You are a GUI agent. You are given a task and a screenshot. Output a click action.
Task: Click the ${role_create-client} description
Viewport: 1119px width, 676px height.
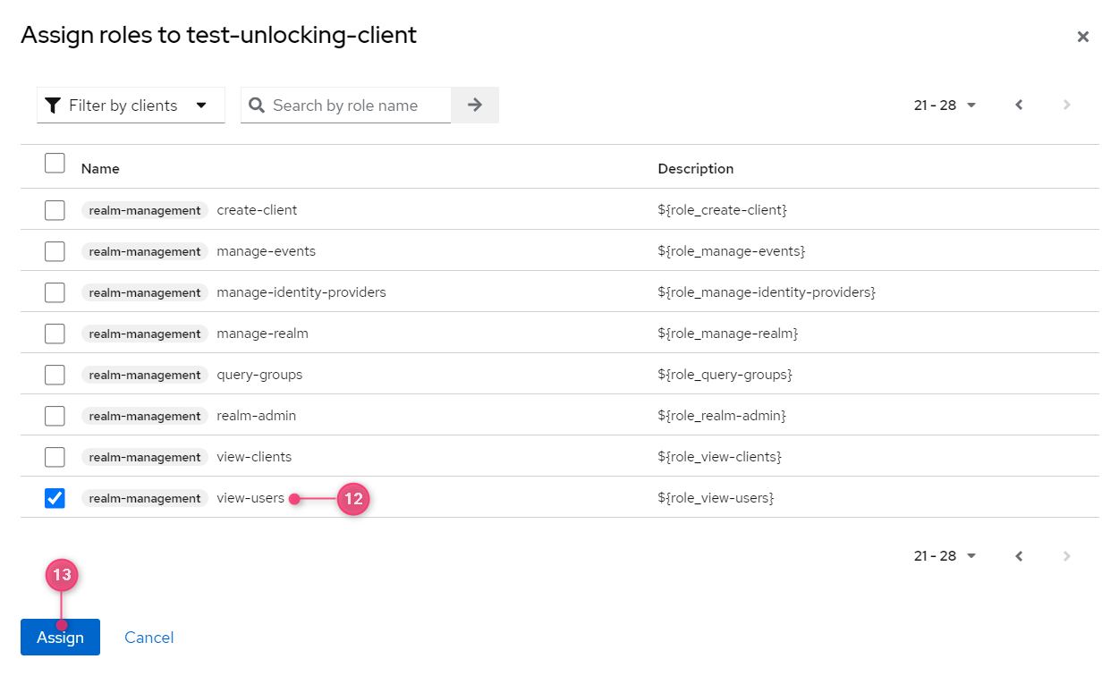[723, 210]
